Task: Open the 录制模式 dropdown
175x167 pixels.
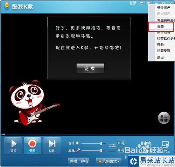Action: point(108,161)
